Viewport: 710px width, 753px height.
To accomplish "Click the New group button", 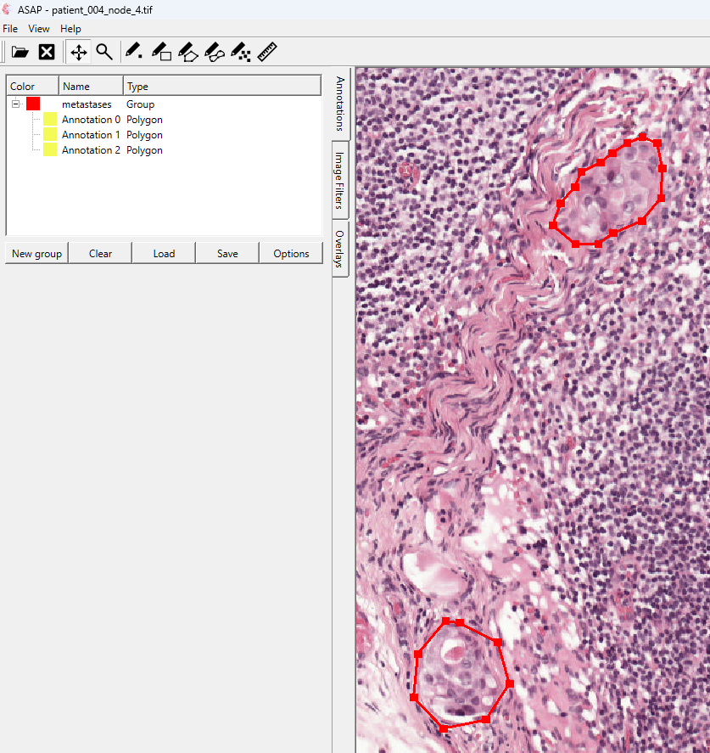I will pos(36,254).
